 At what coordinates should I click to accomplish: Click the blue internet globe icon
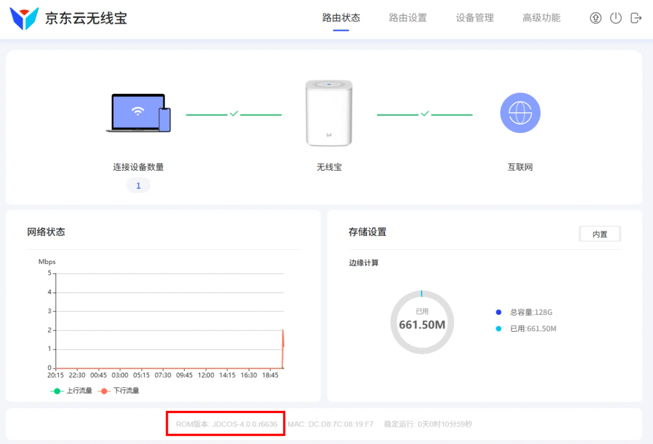pos(520,113)
